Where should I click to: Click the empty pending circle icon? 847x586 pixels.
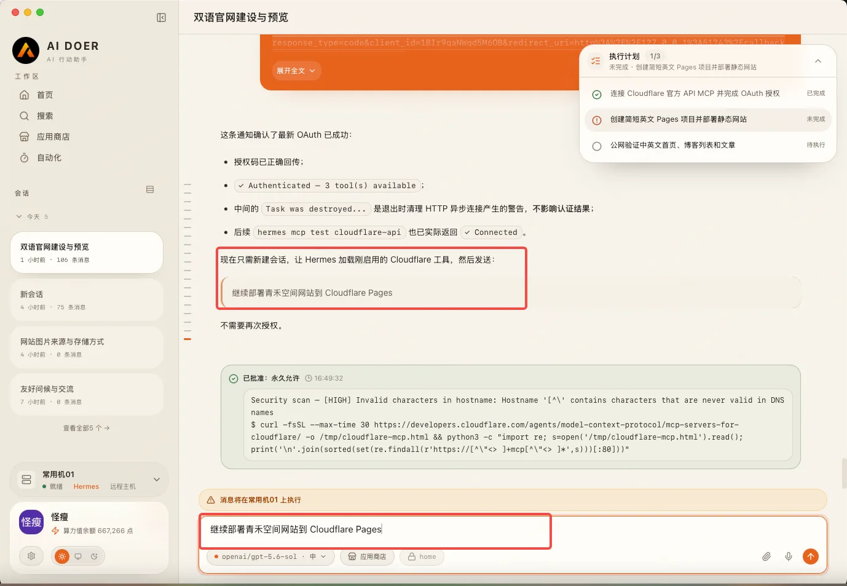coord(596,146)
